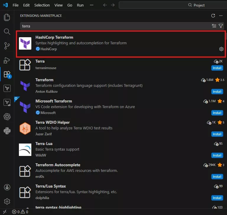The width and height of the screenshot is (227, 215).
Task: Open the Run and Debug view
Action: pos(7,60)
